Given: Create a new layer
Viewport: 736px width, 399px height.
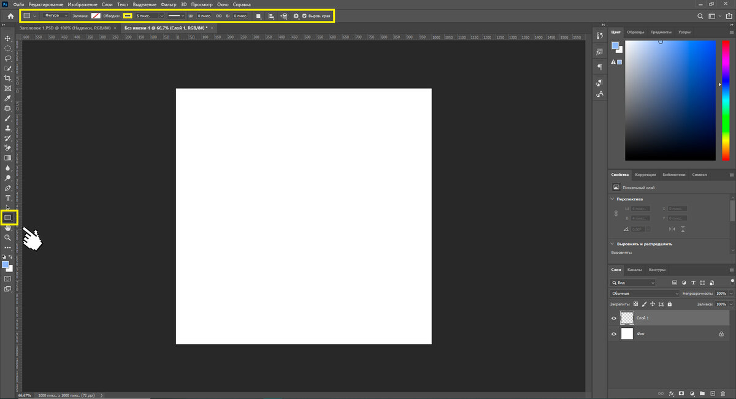Looking at the screenshot, I should point(713,392).
